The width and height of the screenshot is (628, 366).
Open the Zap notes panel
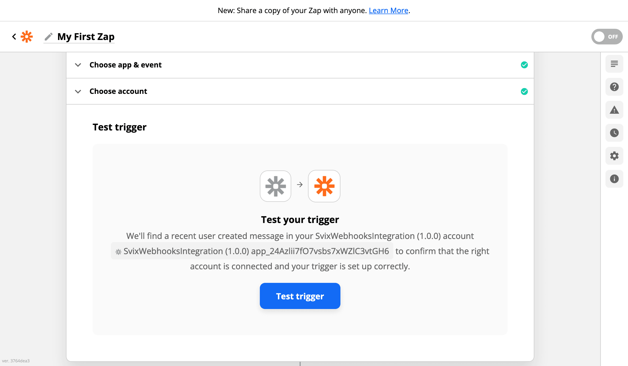tap(614, 64)
